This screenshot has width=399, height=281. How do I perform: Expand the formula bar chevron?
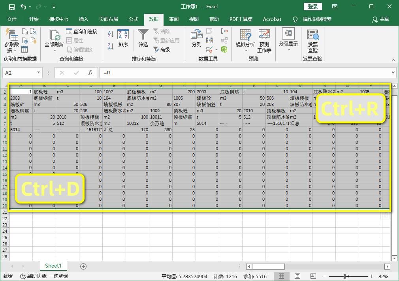393,73
